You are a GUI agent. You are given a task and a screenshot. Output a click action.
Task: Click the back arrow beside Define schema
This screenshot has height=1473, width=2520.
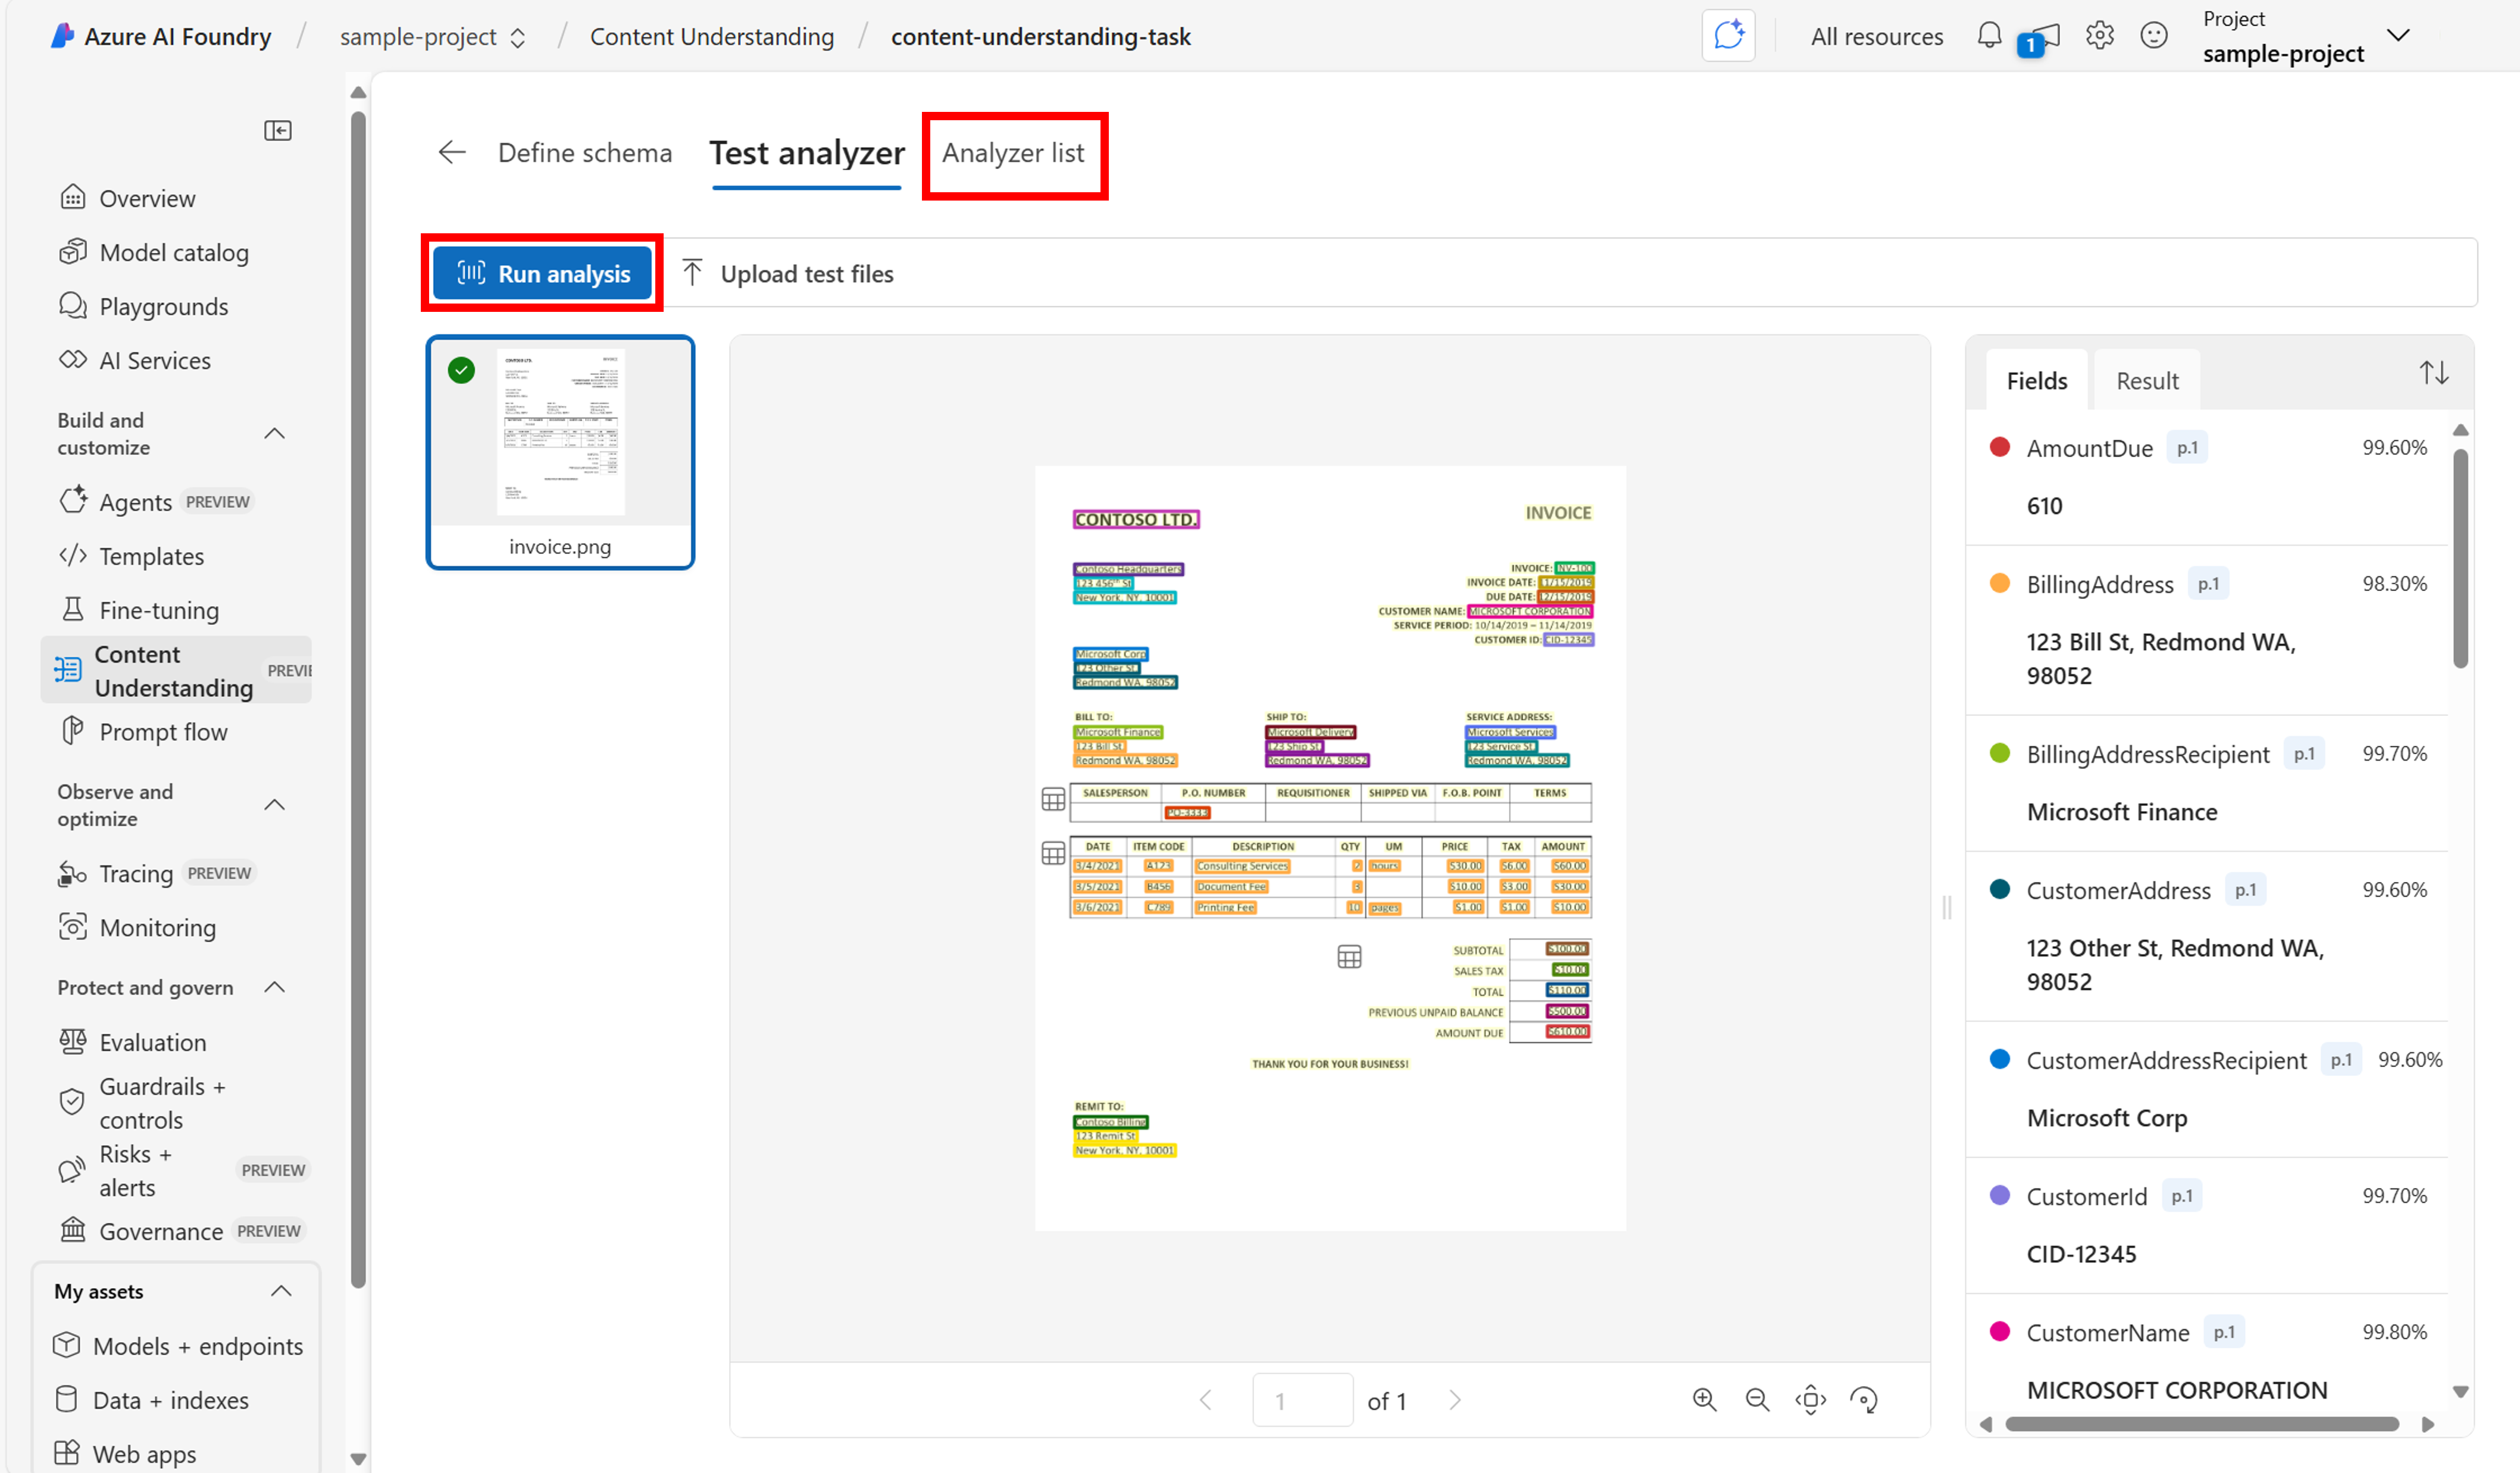(x=452, y=152)
